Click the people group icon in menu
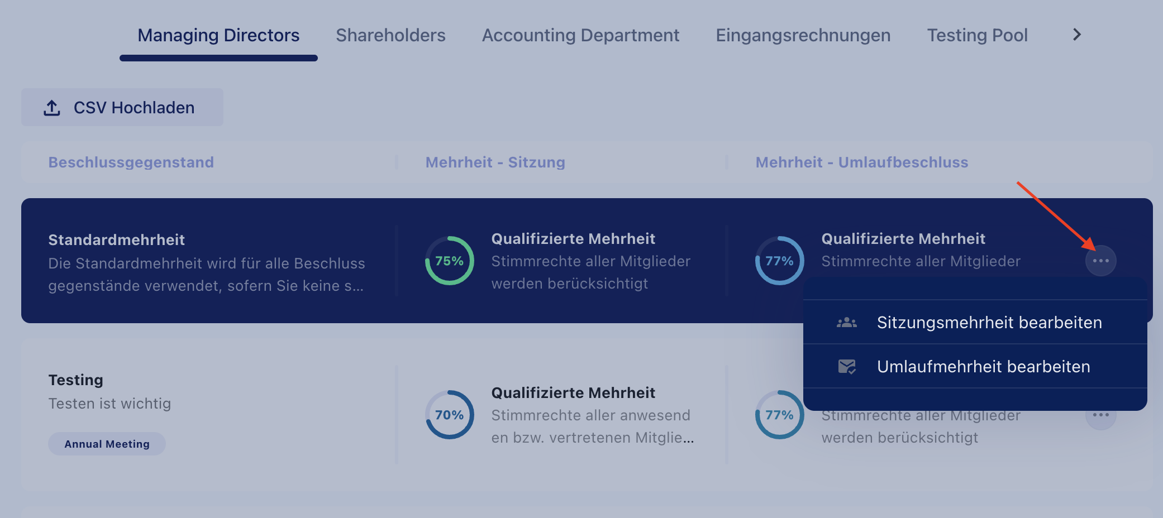 point(847,322)
